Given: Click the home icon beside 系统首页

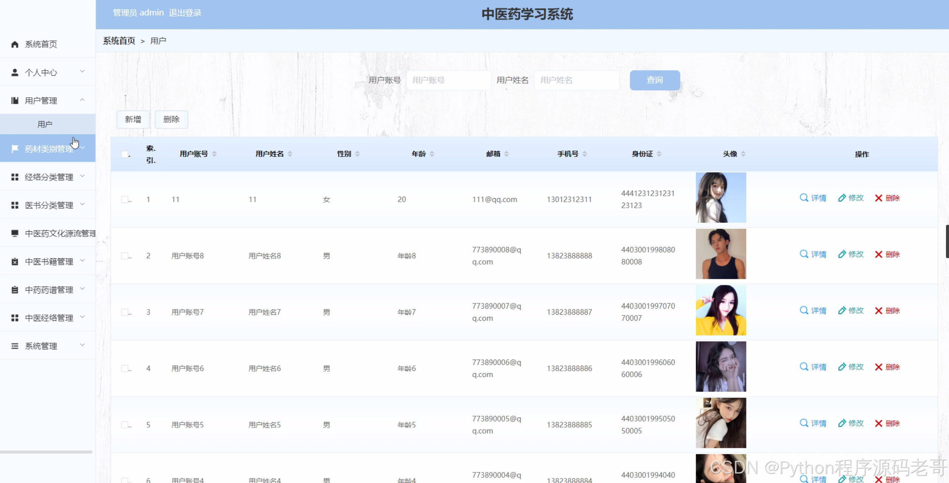Looking at the screenshot, I should [15, 45].
